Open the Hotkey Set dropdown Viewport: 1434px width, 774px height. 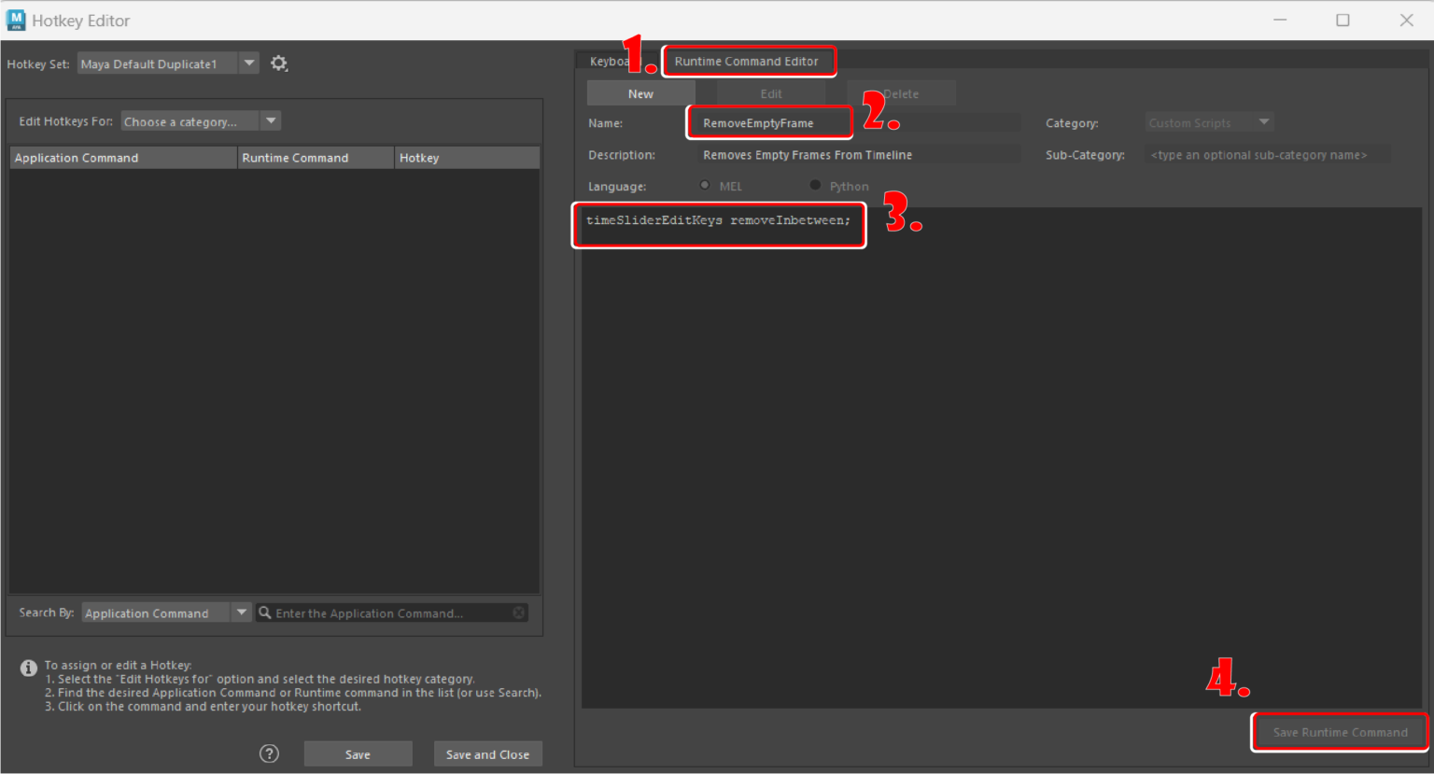pyautogui.click(x=168, y=63)
